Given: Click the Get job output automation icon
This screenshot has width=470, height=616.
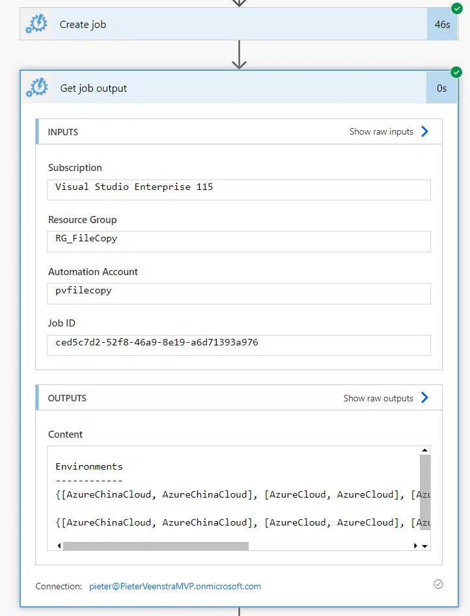Looking at the screenshot, I should 37,88.
